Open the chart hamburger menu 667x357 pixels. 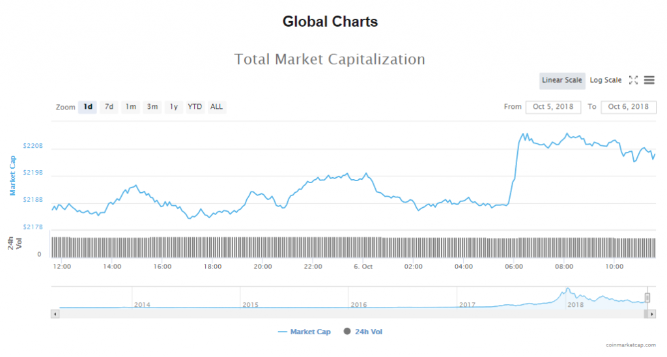click(649, 80)
